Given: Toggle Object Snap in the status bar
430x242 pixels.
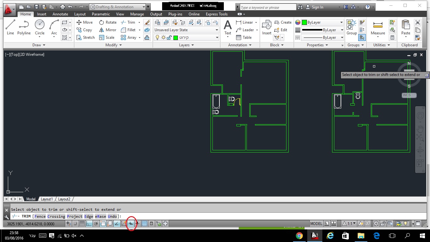Looking at the screenshot, I should tap(103, 224).
